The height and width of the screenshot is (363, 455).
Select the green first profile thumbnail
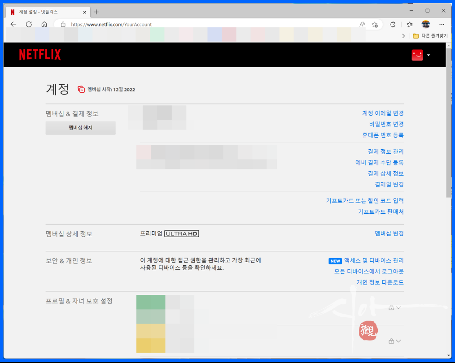151,309
